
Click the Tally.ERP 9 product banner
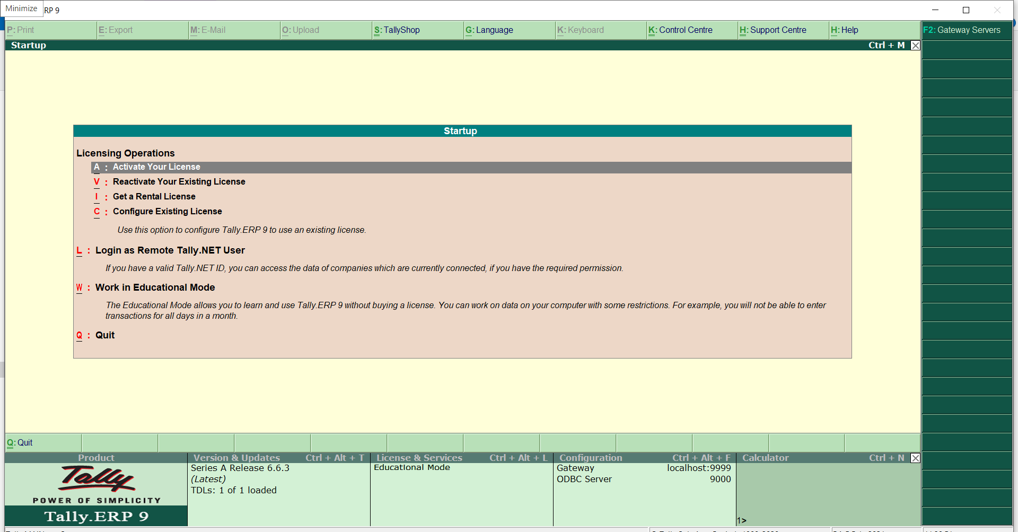pyautogui.click(x=96, y=516)
